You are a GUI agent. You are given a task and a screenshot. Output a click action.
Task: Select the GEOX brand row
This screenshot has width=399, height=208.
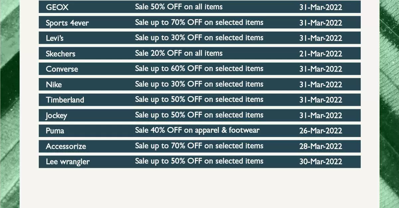[x=200, y=7]
